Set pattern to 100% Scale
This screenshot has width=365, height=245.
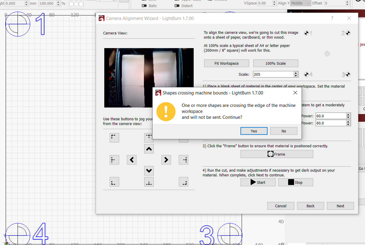coord(276,63)
